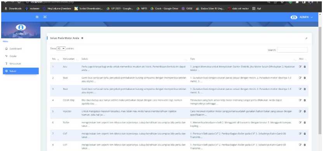Sort table by Kerusakan column header
The image size is (323, 151).
pyautogui.click(x=70, y=59)
